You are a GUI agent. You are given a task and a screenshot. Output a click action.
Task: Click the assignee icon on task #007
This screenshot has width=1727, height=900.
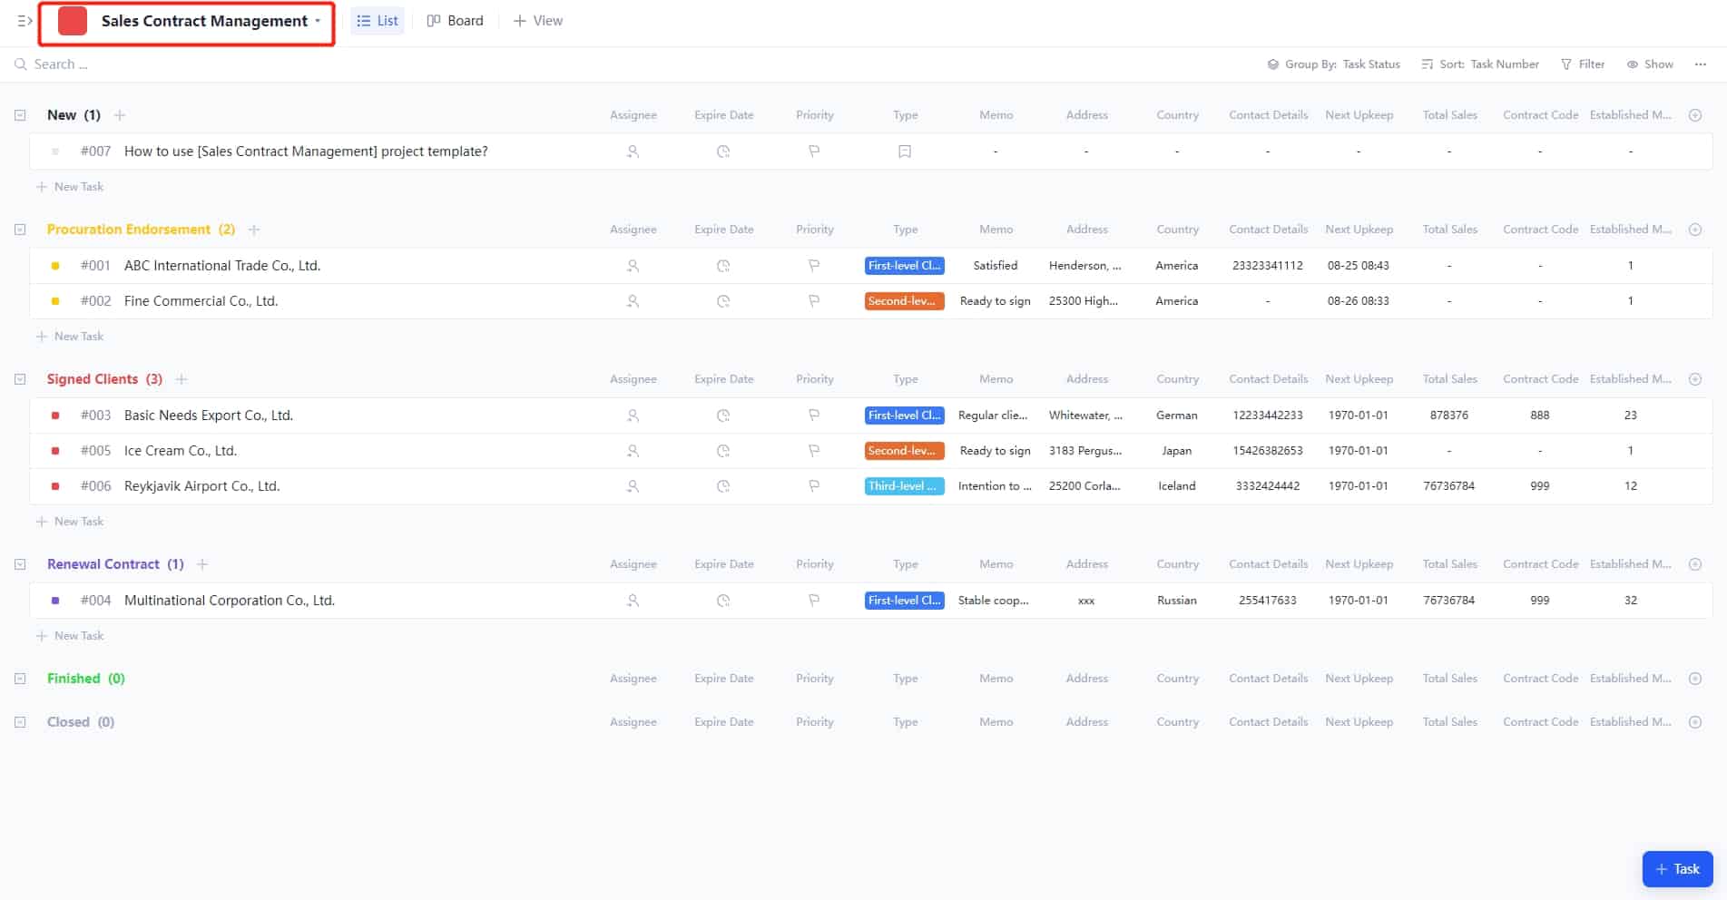click(633, 152)
